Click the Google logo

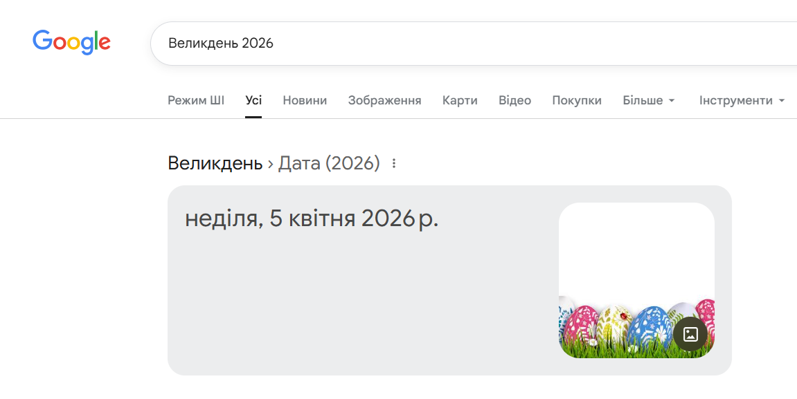pyautogui.click(x=71, y=42)
